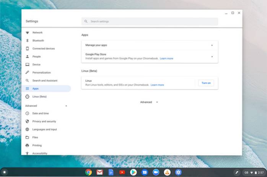
Task: Expand Advanced settings in the main pane
Action: [x=149, y=102]
